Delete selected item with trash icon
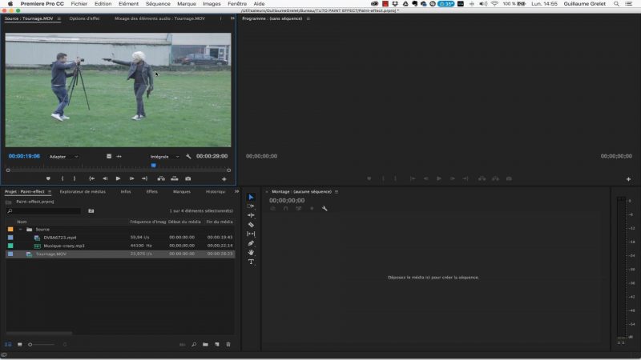The width and height of the screenshot is (641, 360). coord(228,345)
